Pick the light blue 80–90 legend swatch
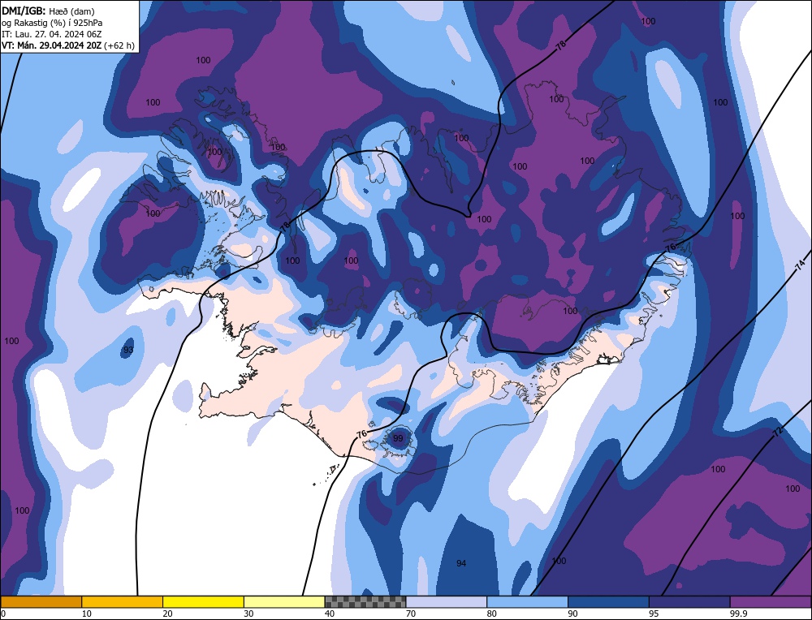Viewport: 812px width, 620px height. pos(527,601)
